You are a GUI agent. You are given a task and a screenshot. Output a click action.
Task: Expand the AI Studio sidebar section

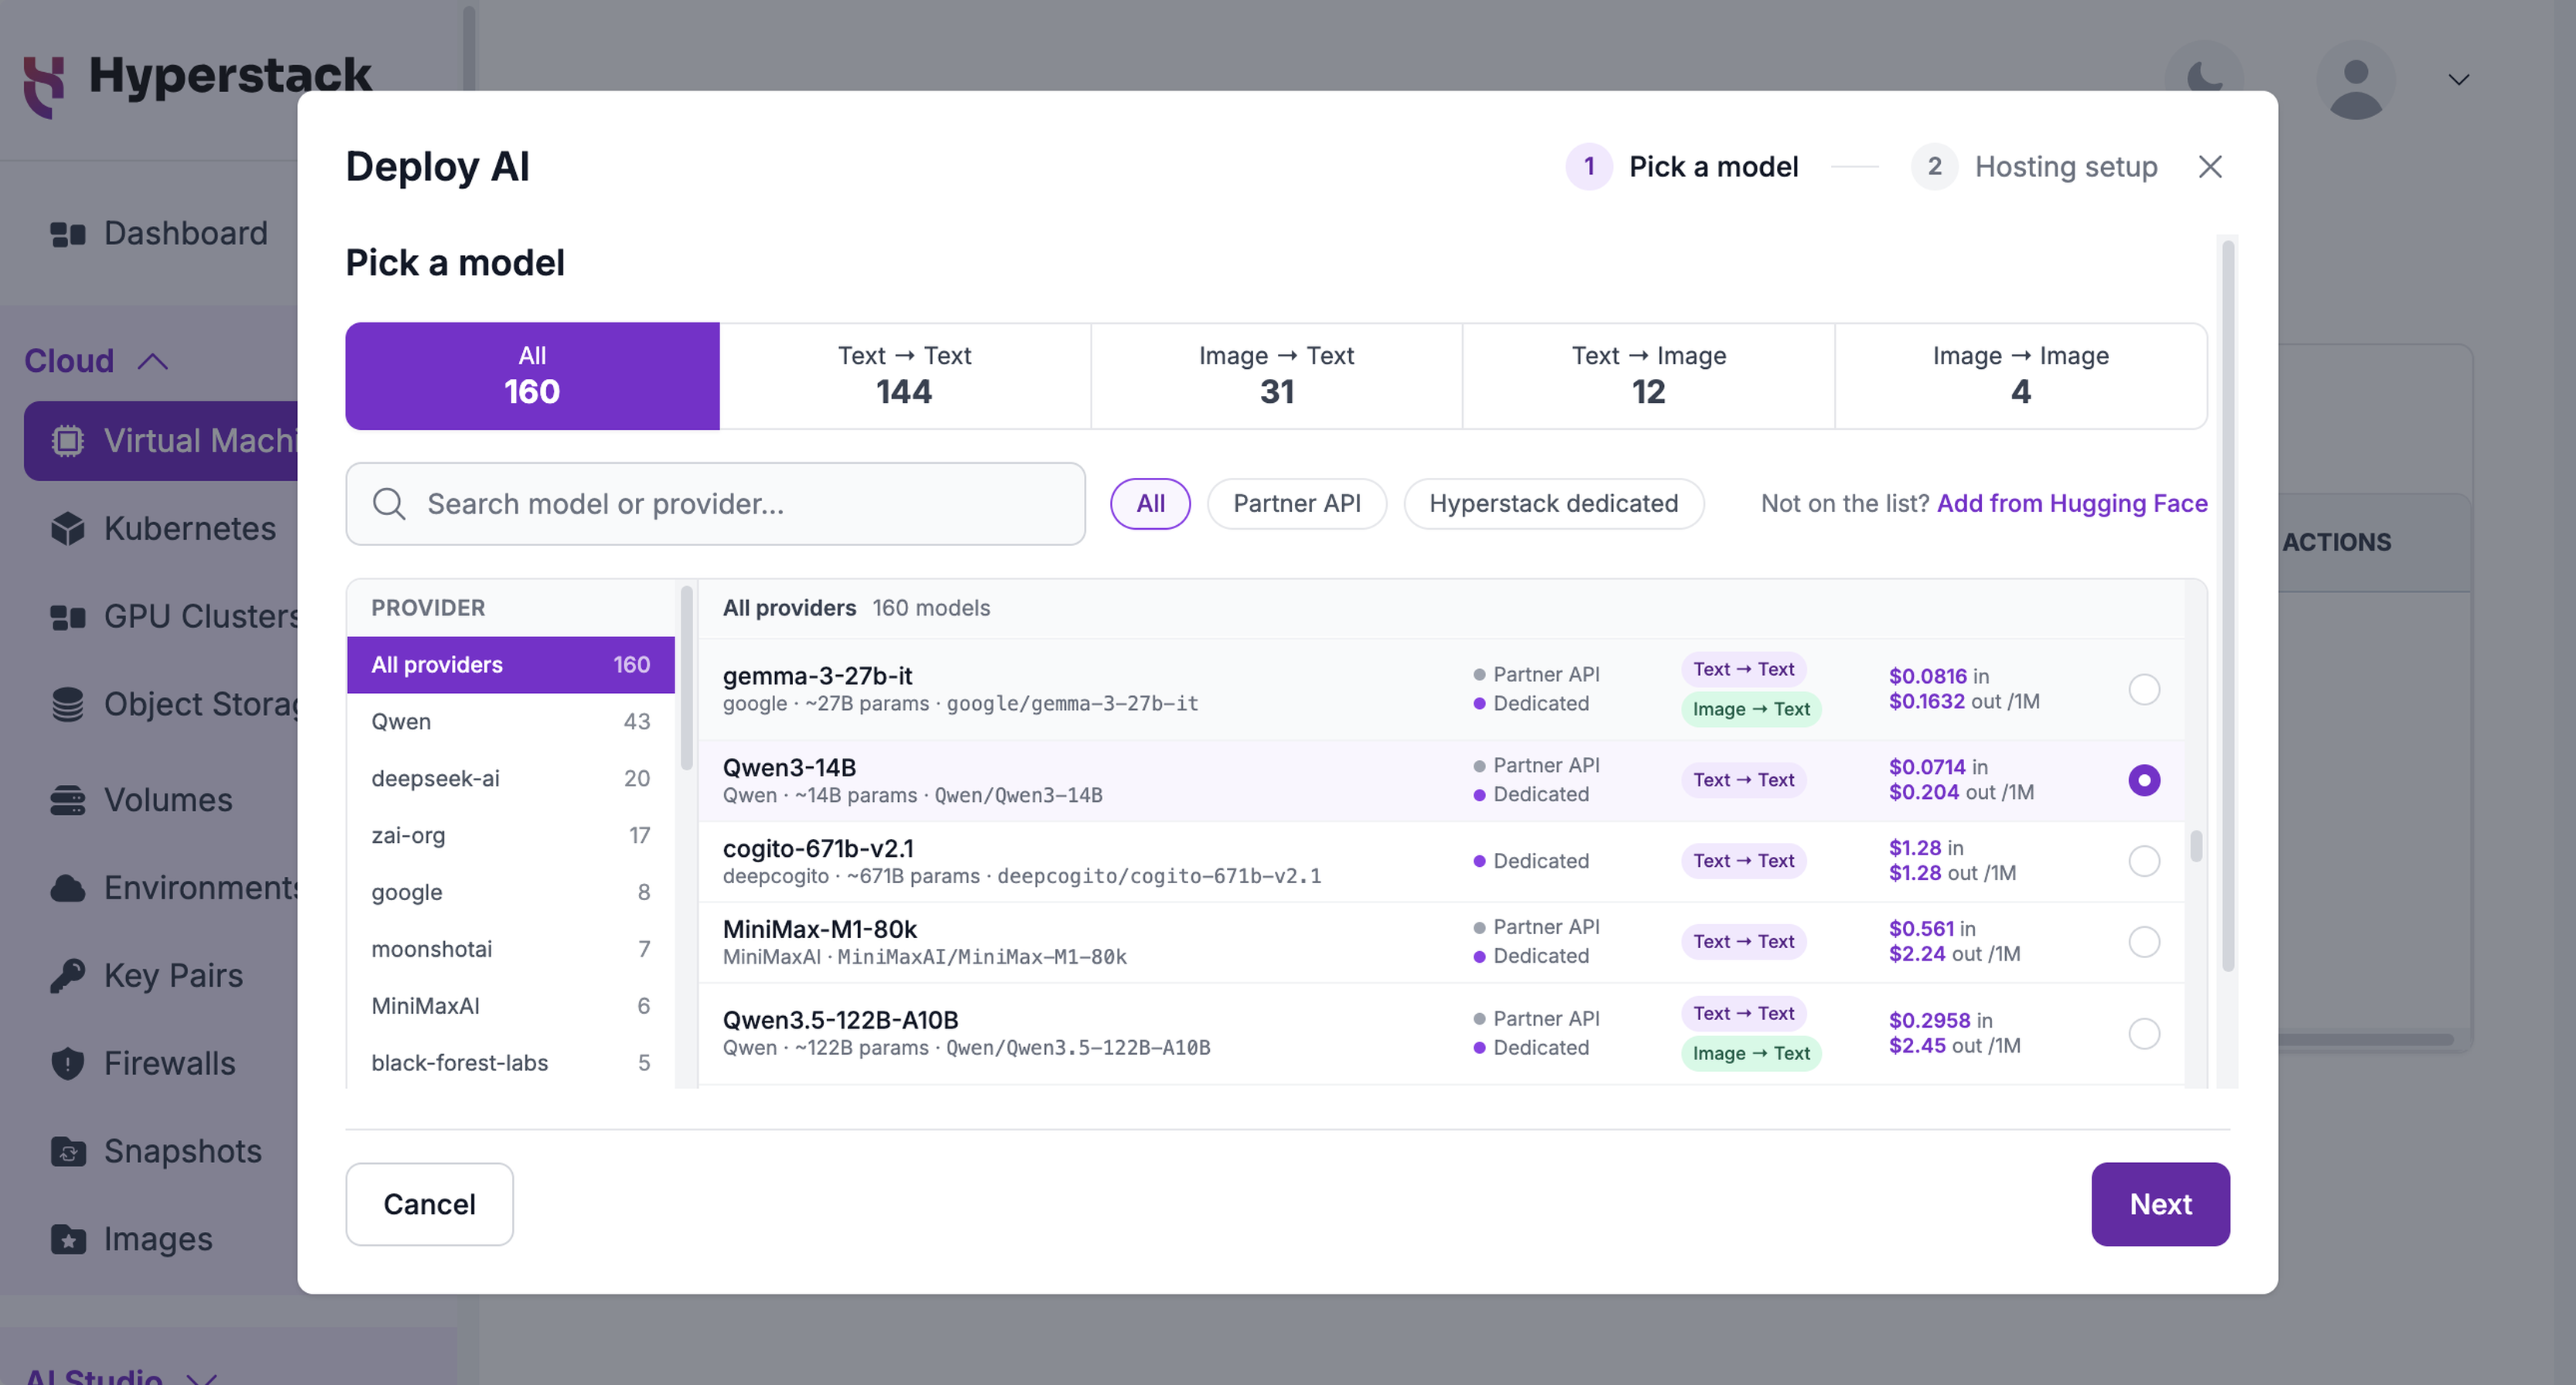202,1377
